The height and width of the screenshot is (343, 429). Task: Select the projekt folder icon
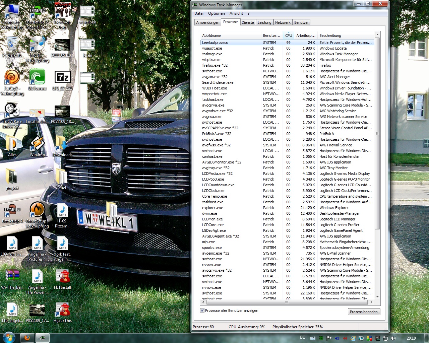click(x=12, y=180)
